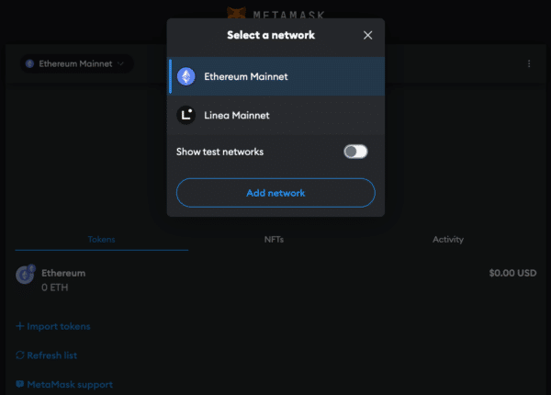Select Ethereum Mainnet in the network list

point(245,76)
